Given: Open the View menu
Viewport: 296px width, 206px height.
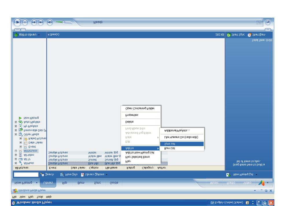Looking at the screenshot, I should 23,197.
